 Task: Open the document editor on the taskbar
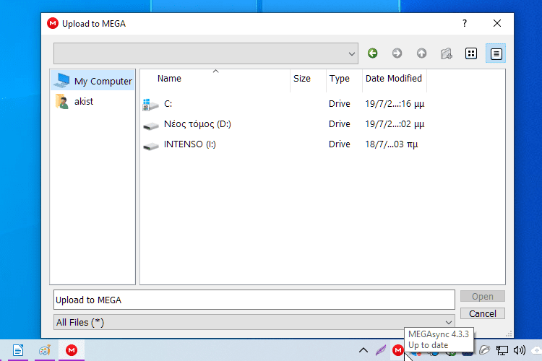tap(18, 350)
